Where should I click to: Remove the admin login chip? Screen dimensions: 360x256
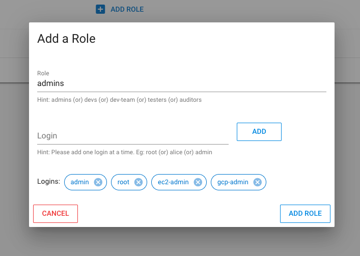(98, 182)
